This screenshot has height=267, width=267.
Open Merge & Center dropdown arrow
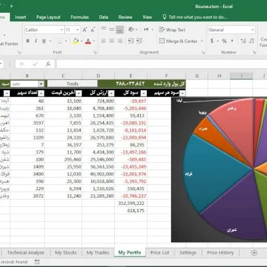coord(202,41)
